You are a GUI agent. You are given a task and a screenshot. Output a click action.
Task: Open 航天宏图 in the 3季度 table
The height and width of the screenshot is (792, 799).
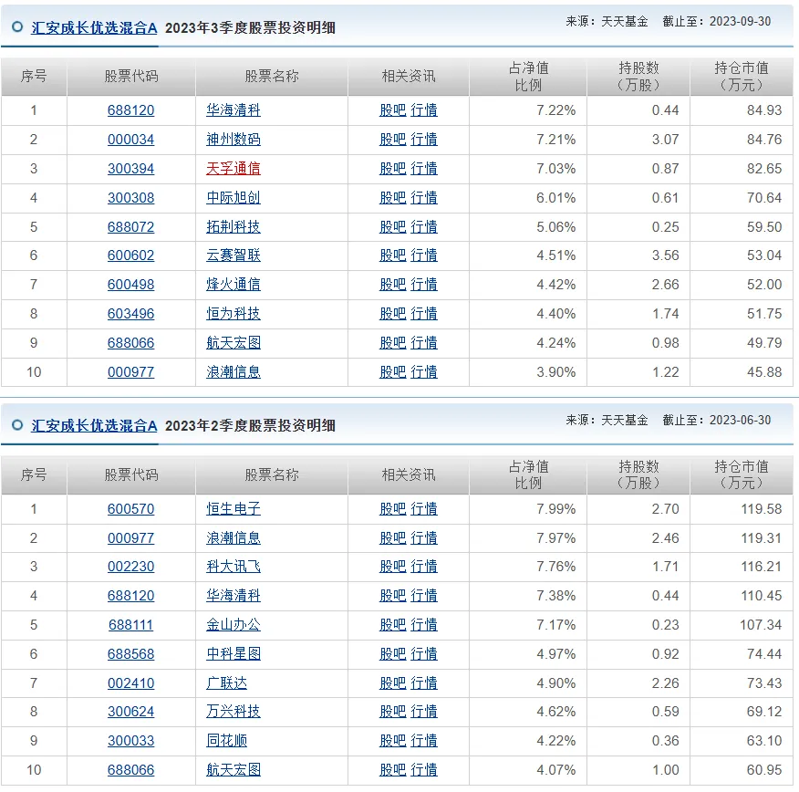(233, 343)
